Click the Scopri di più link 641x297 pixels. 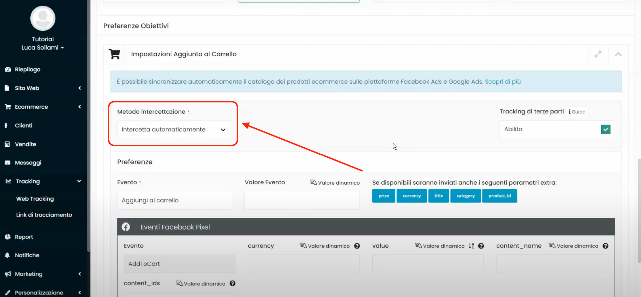tap(503, 82)
